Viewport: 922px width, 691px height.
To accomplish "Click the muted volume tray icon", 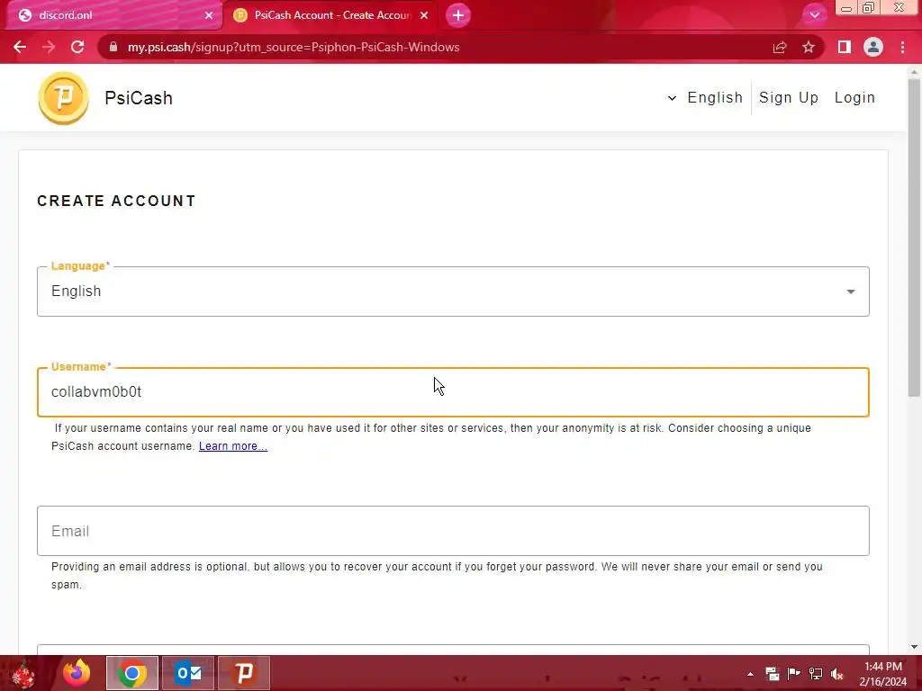I will click(x=837, y=673).
